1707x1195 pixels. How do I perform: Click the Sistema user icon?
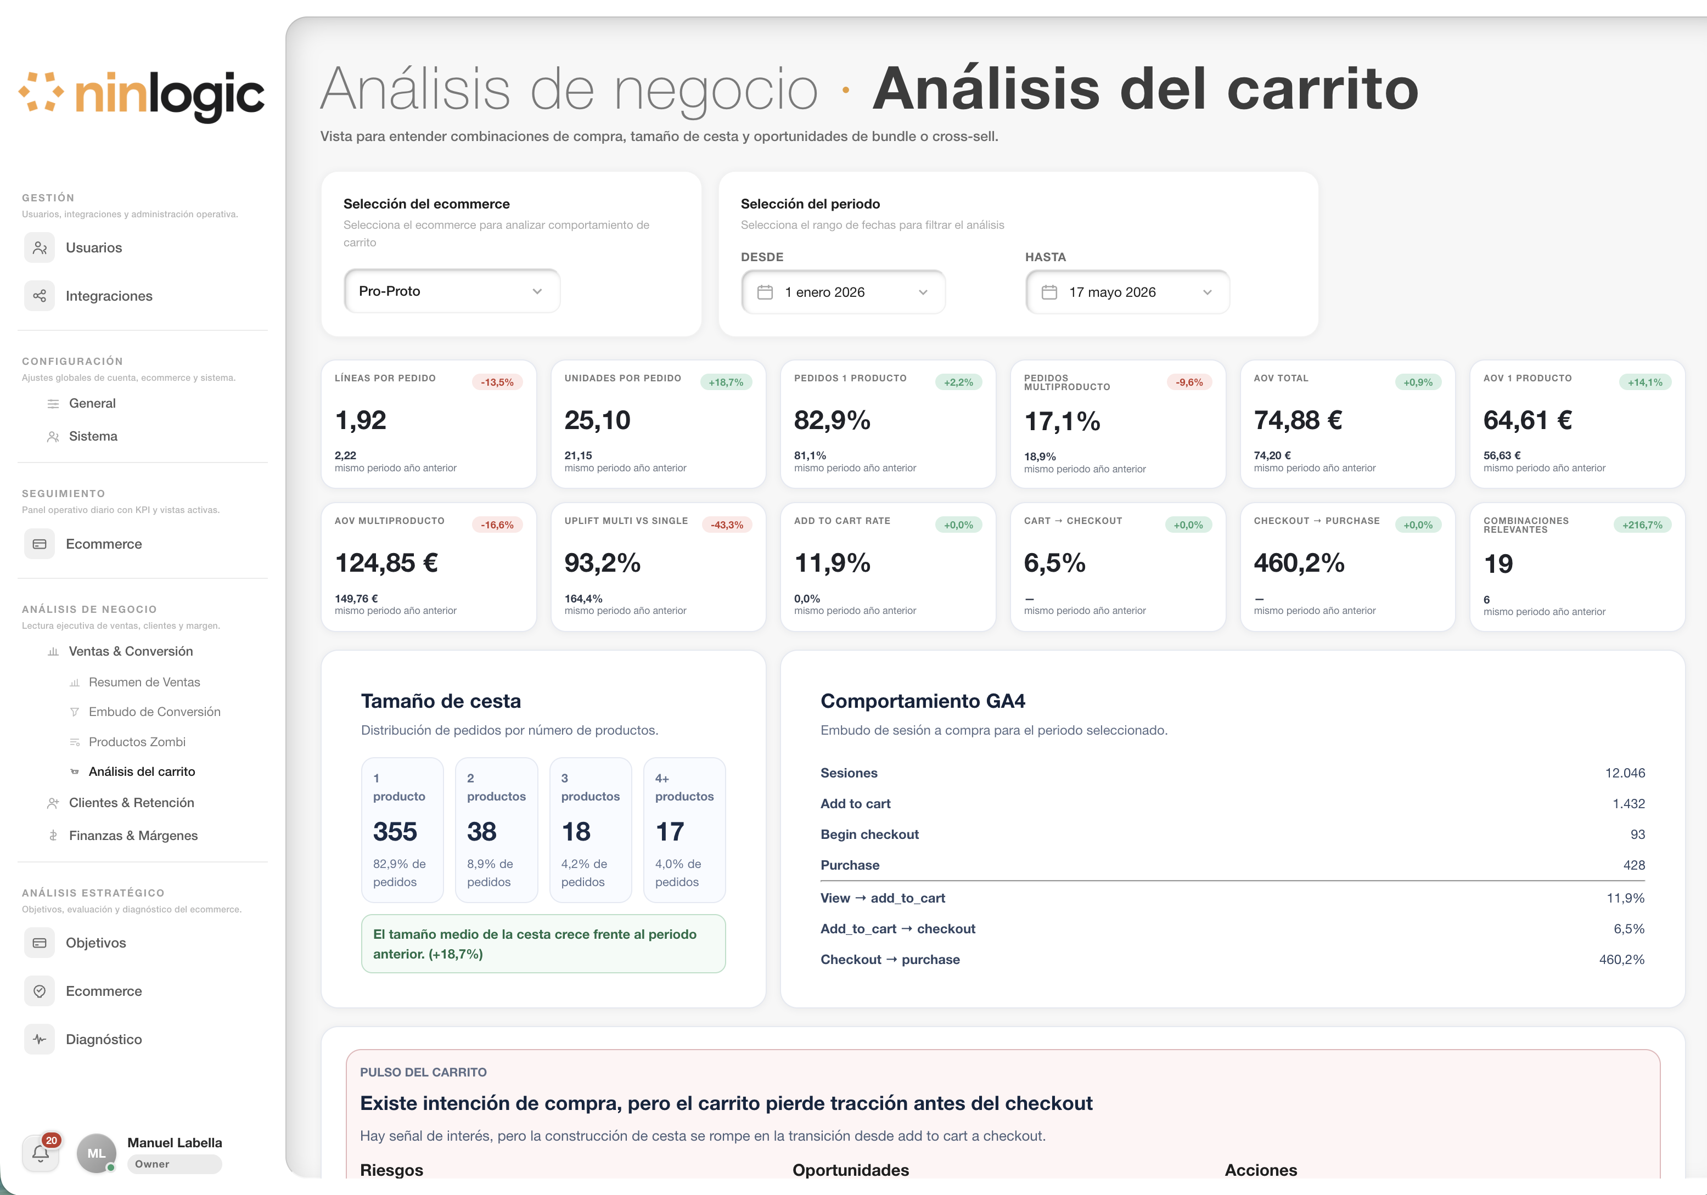click(53, 436)
